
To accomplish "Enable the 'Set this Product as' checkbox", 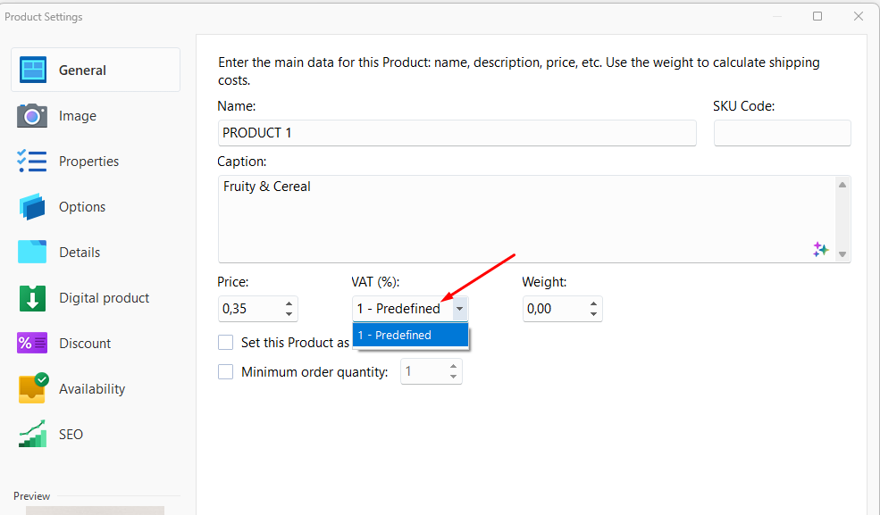I will (226, 343).
